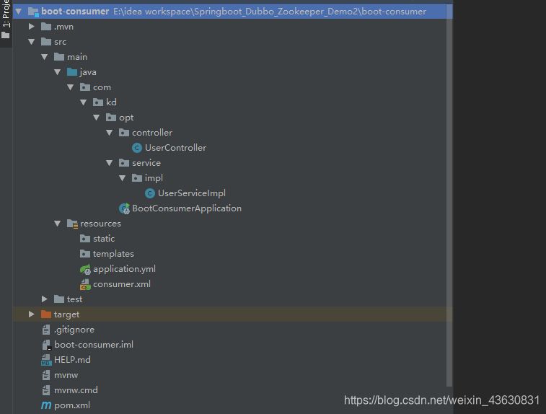This screenshot has width=546, height=414.
Task: Click the HELP.md markdown file icon
Action: [x=46, y=360]
